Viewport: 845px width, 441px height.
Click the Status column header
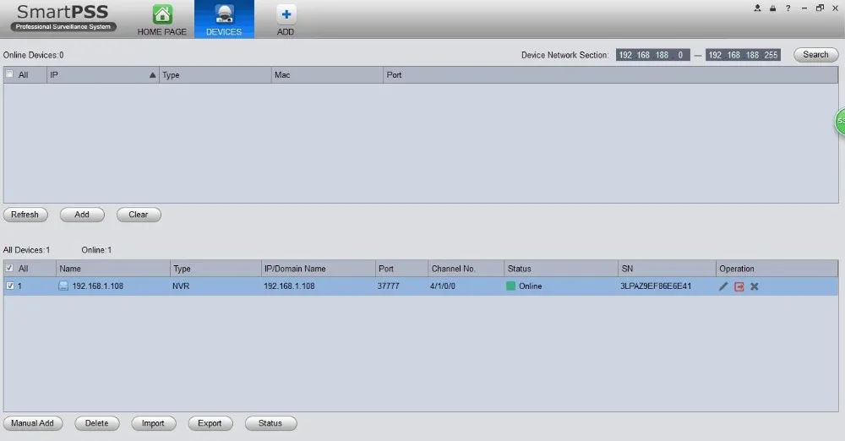pyautogui.click(x=561, y=269)
